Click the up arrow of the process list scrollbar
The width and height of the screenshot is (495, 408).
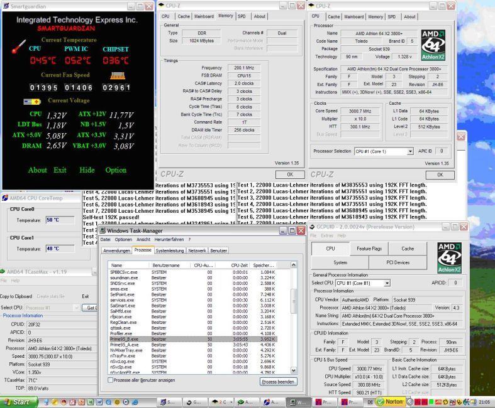pos(294,265)
